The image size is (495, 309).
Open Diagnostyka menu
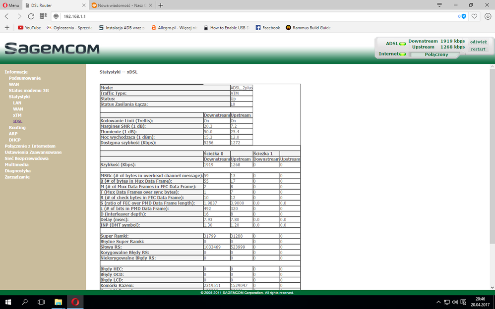[x=18, y=170]
